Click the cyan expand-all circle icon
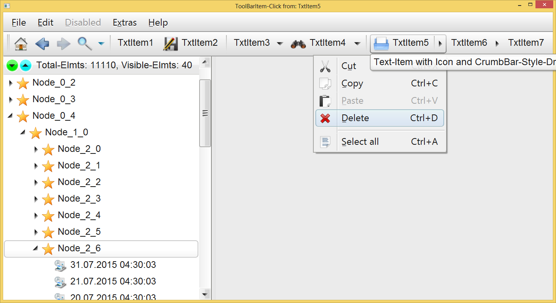This screenshot has height=303, width=556. coord(25,65)
